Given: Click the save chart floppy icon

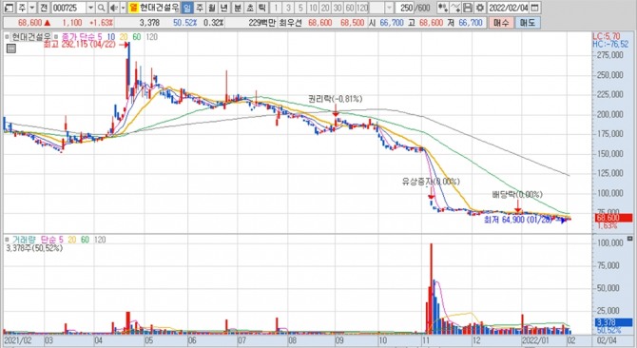Looking at the screenshot, I should [x=468, y=8].
